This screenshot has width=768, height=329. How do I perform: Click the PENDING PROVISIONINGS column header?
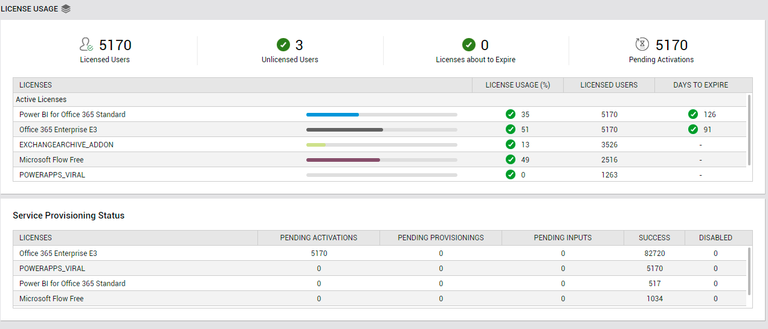[x=440, y=238]
